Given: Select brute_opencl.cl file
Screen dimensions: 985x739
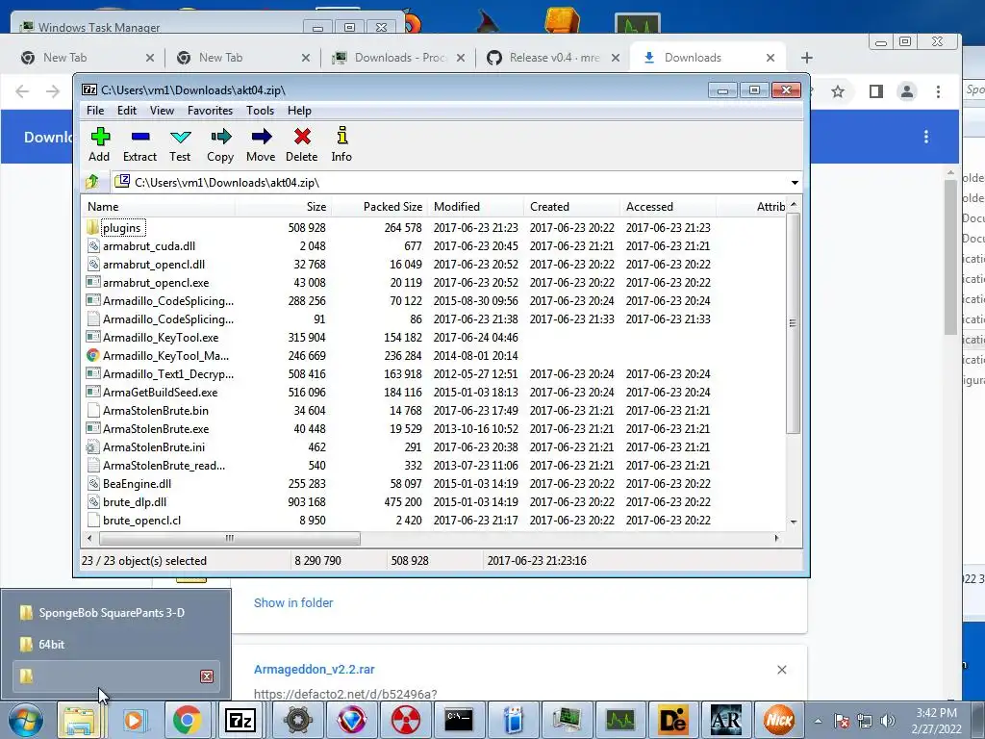Looking at the screenshot, I should [434, 521].
